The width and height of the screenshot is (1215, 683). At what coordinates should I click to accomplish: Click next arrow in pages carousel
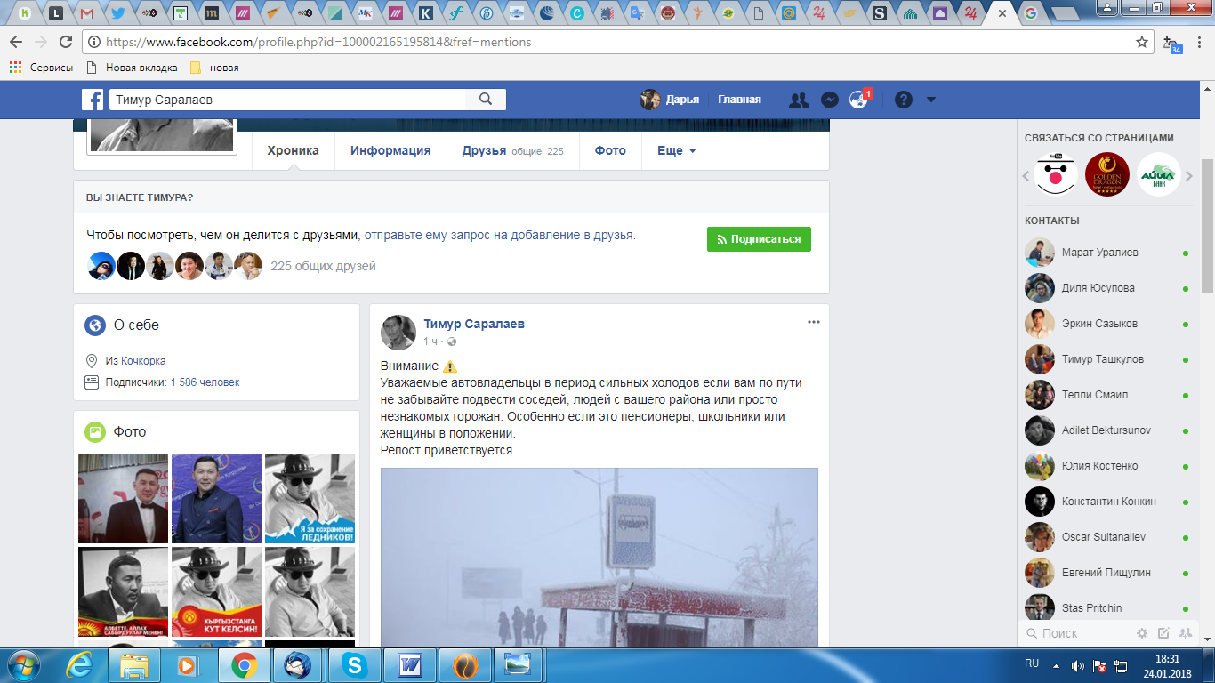coord(1189,176)
